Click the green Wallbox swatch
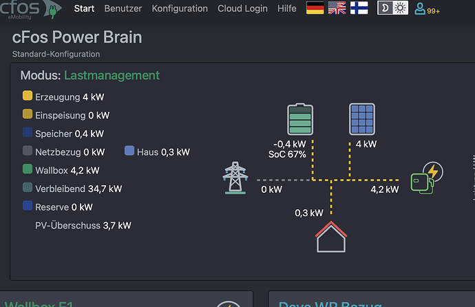Viewport: 475px width, 307px height. [28, 169]
